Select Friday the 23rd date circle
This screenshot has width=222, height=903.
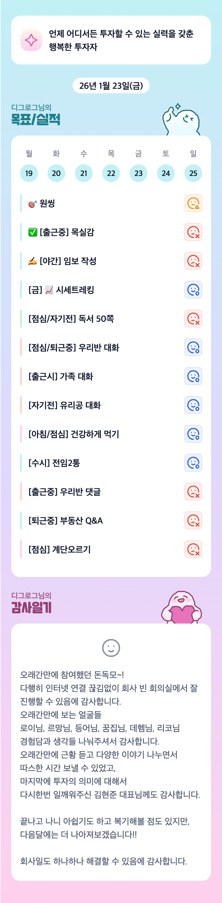point(139,173)
